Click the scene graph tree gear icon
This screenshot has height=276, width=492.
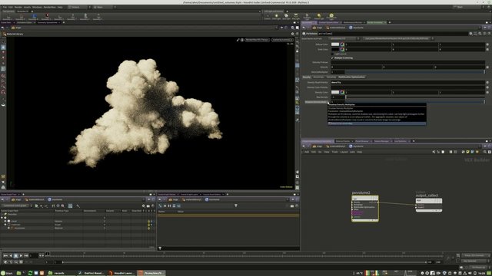[144, 205]
